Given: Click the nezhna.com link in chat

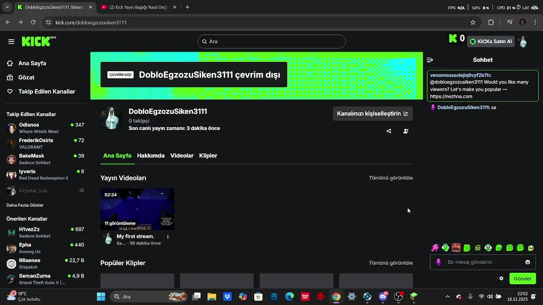Looking at the screenshot, I should 451,97.
